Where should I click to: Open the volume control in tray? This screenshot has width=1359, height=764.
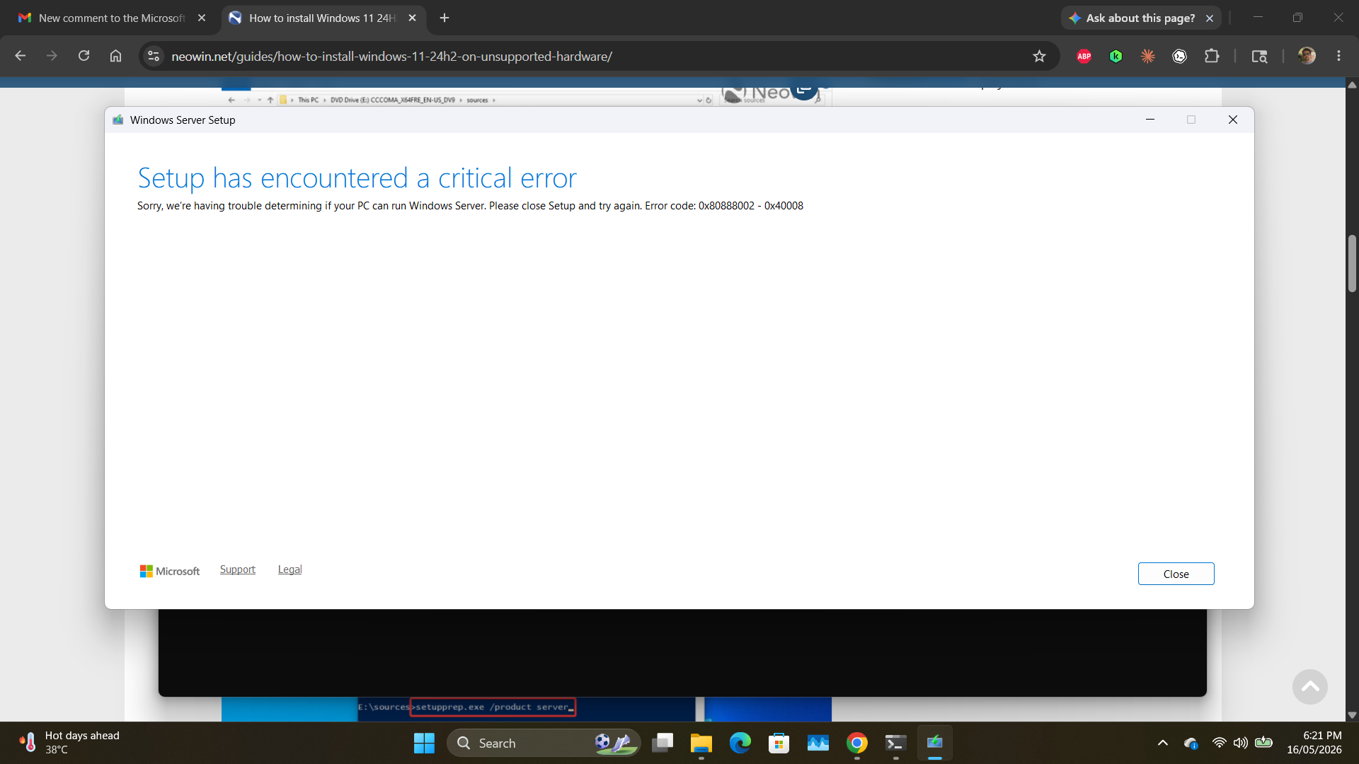pyautogui.click(x=1241, y=743)
